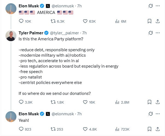Screen dimensions: 165x136
Task: Visit the @tyler__palmer handle link
Action: pyautogui.click(x=64, y=33)
